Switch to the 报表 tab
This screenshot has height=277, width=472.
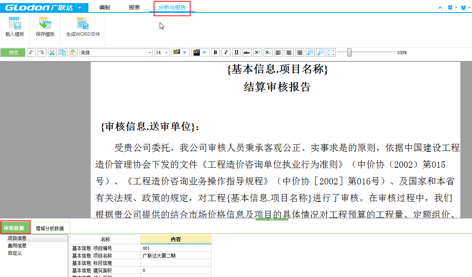click(134, 7)
